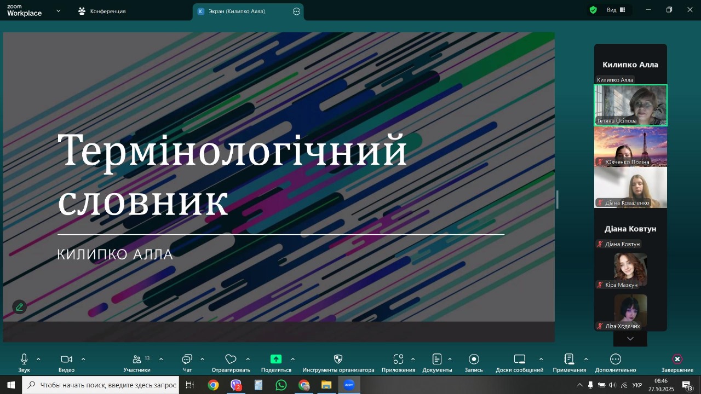Toggle the microphone mute button

(x=24, y=359)
